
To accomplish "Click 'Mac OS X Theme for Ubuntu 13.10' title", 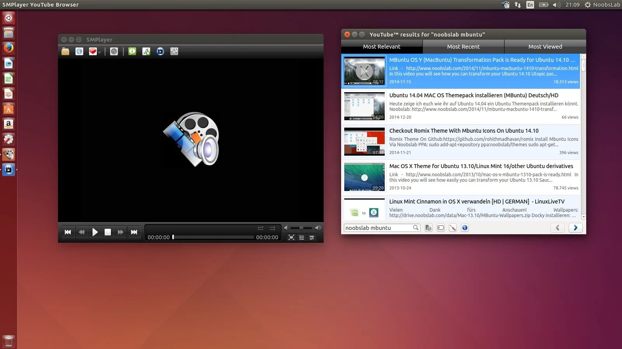I will pos(481,166).
